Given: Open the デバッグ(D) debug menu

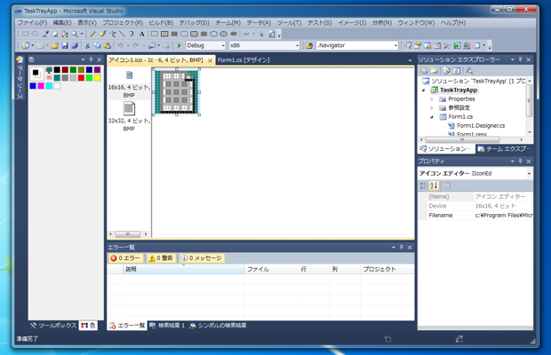Looking at the screenshot, I should 194,22.
